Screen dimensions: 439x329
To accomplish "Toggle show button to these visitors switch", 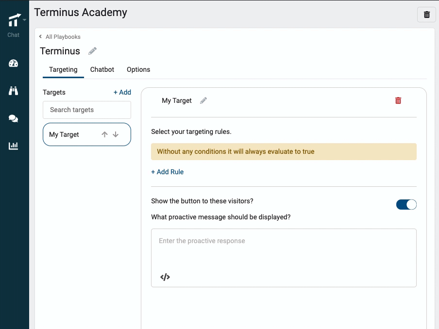I will coord(406,204).
